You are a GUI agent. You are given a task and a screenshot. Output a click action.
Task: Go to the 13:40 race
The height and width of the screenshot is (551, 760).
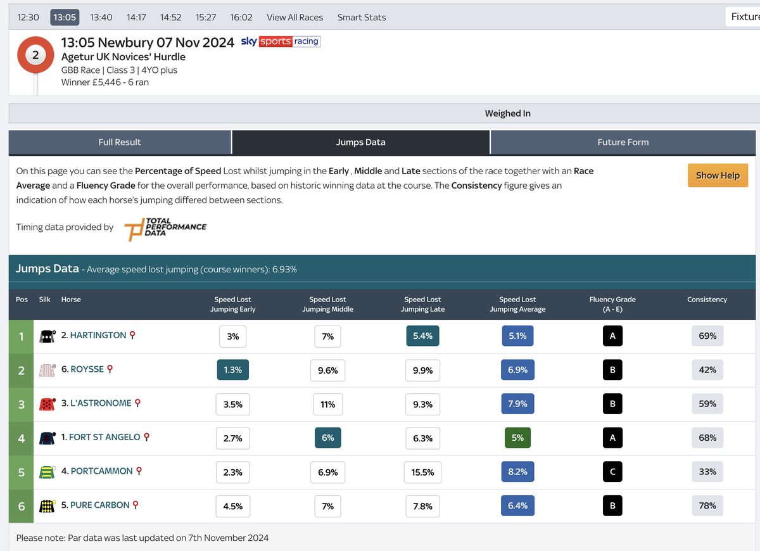point(101,17)
